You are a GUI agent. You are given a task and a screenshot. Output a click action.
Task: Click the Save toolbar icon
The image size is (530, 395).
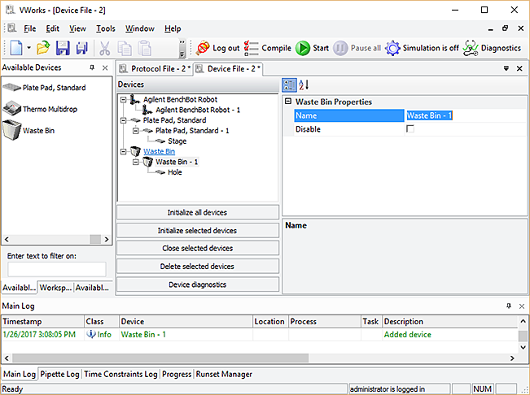(63, 48)
